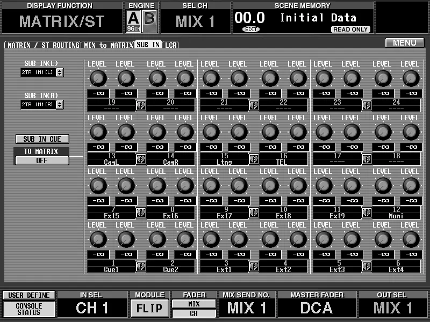Viewport: 430px width, 322px height.
Task: Enable SUB IN CUE
Action: tap(42, 139)
